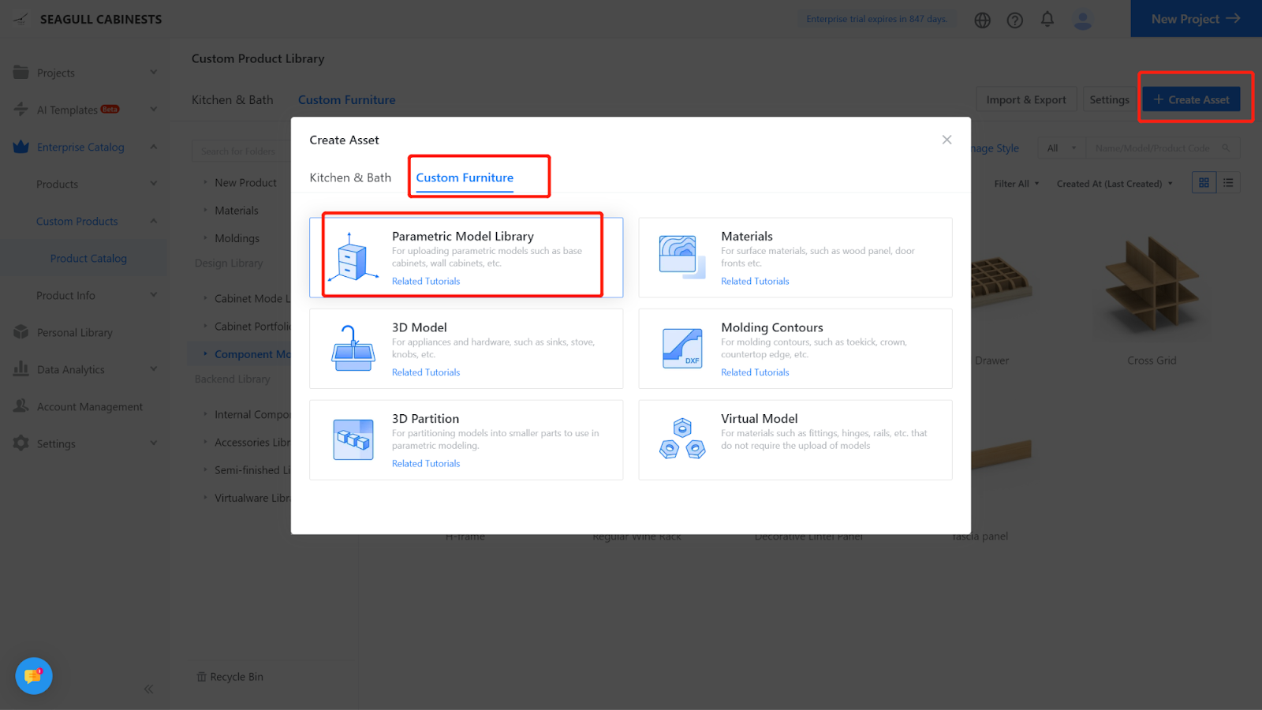Image resolution: width=1262 pixels, height=710 pixels.
Task: Click the globe language icon
Action: click(x=982, y=20)
